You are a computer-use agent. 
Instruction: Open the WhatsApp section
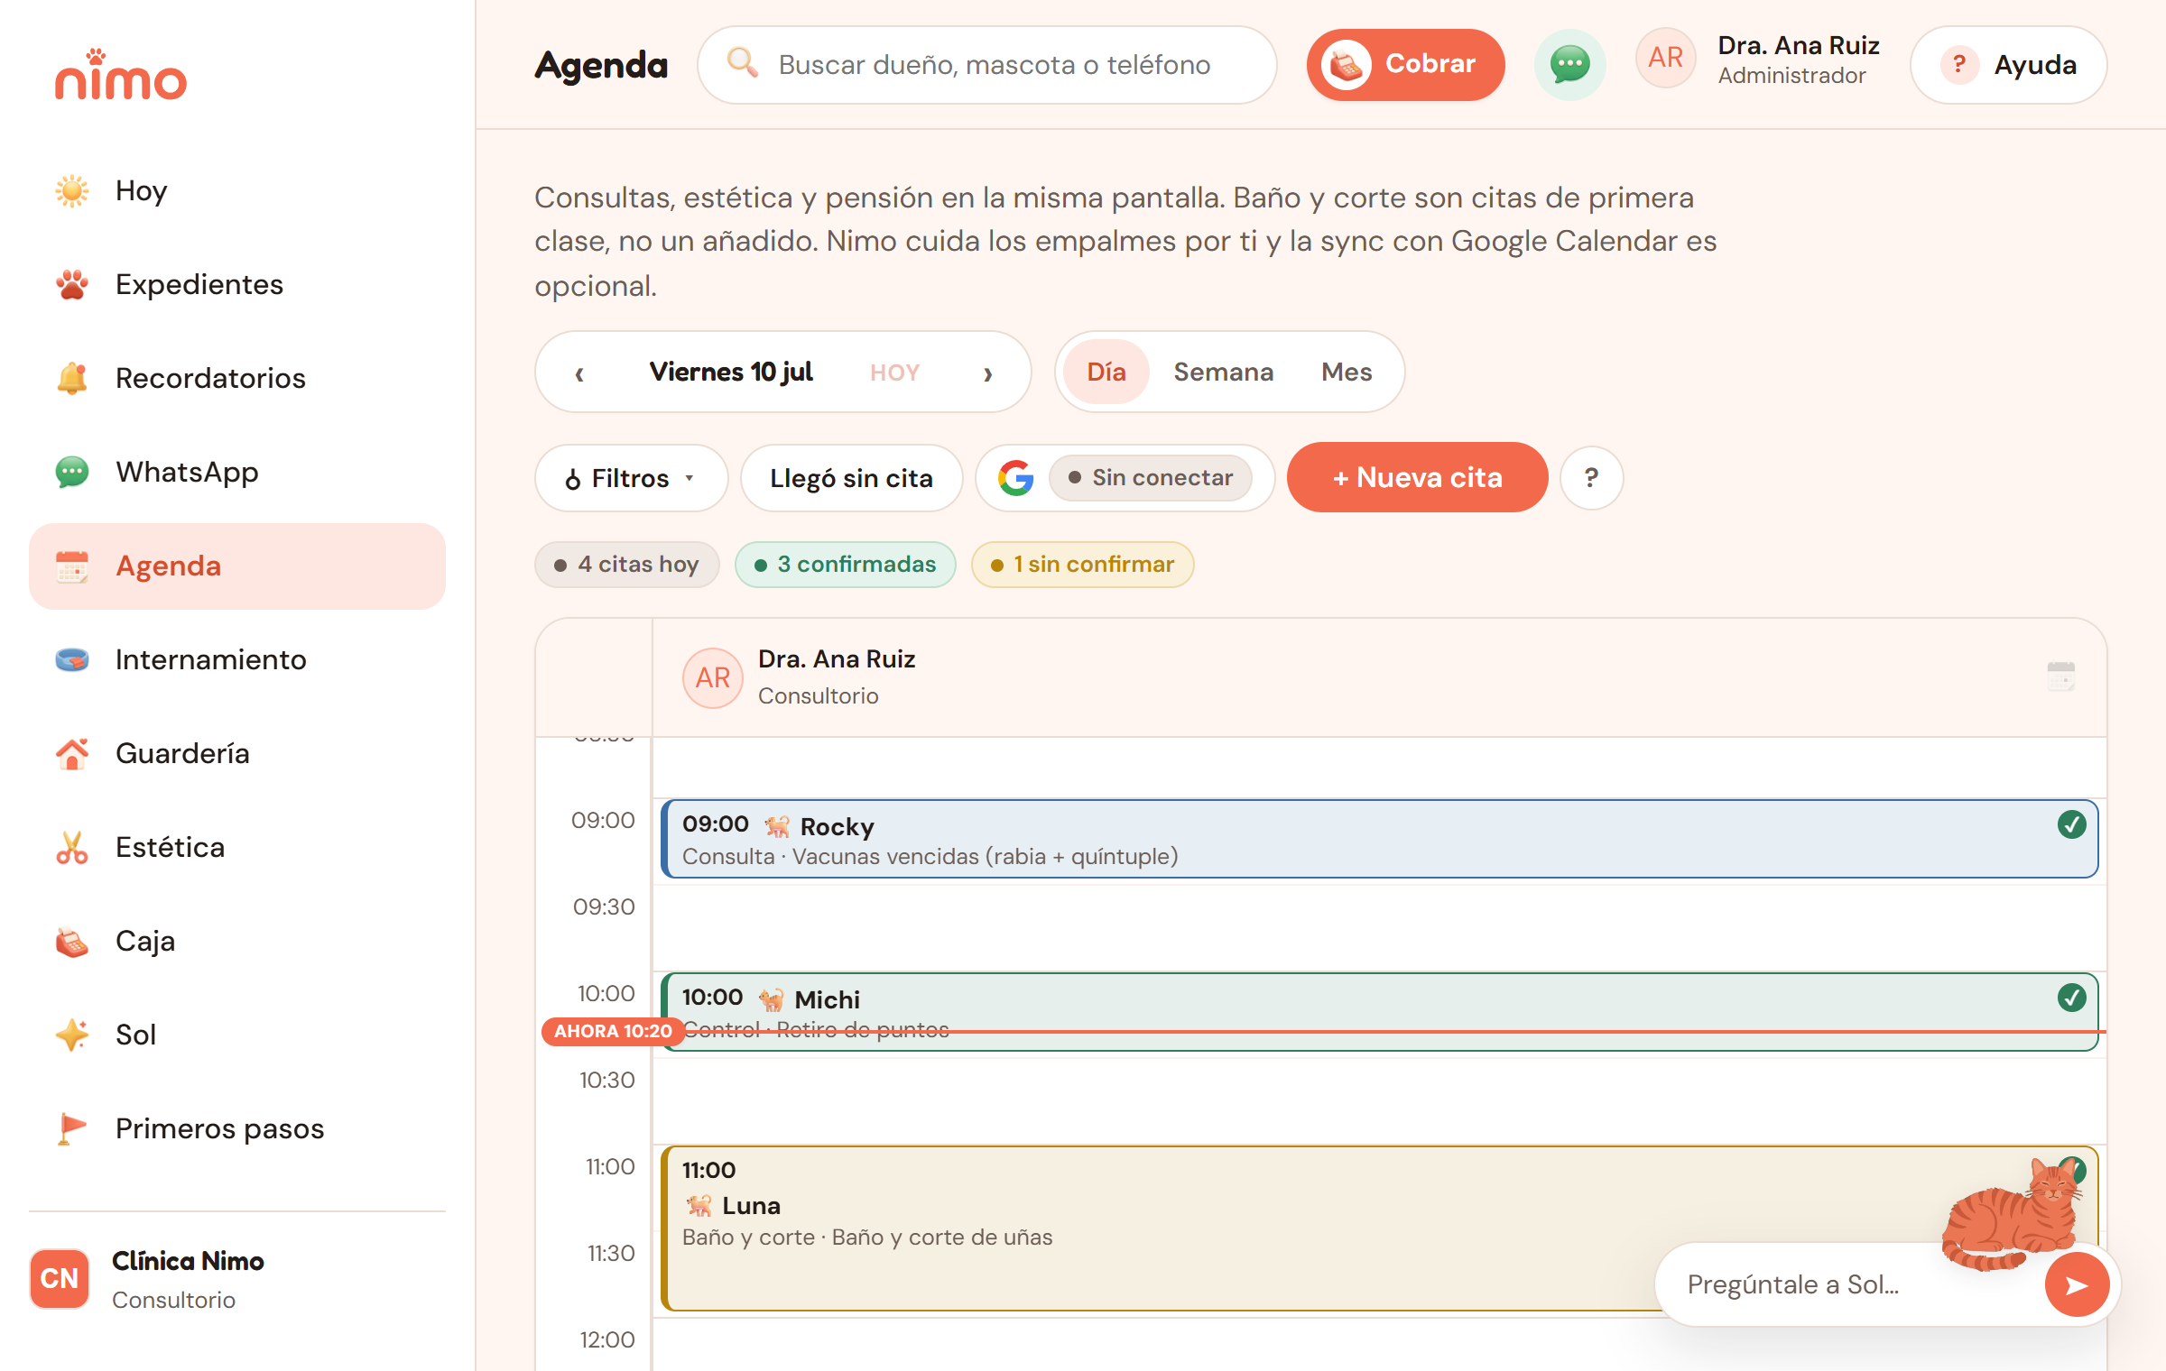pos(237,473)
